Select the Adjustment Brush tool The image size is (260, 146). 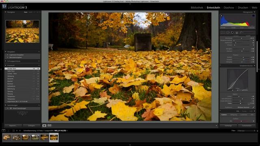[247, 32]
